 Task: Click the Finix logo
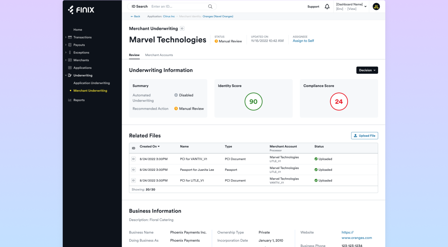pos(81,10)
